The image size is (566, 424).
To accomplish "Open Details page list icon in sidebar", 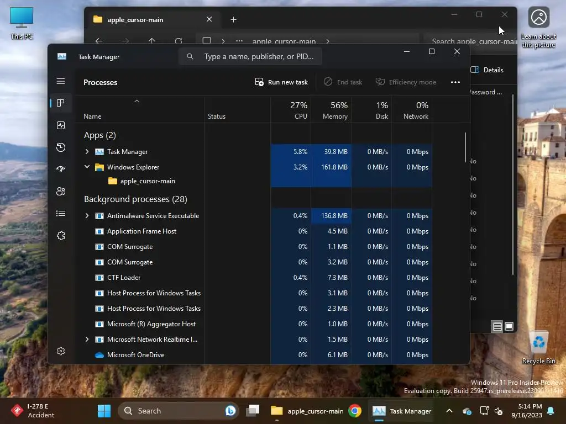I will coord(61,214).
